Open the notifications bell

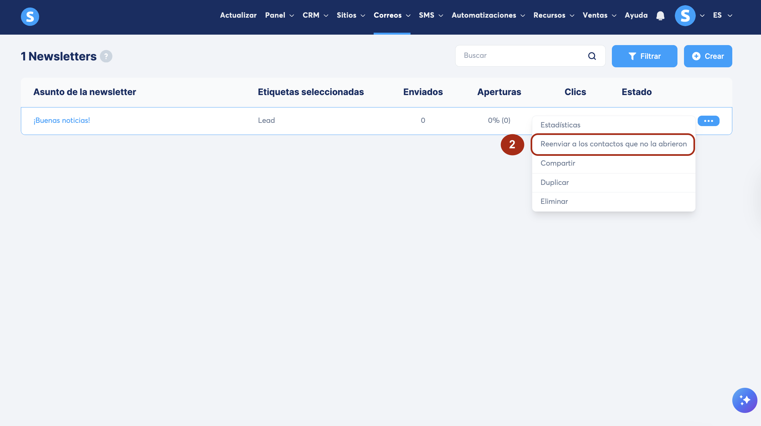tap(660, 16)
